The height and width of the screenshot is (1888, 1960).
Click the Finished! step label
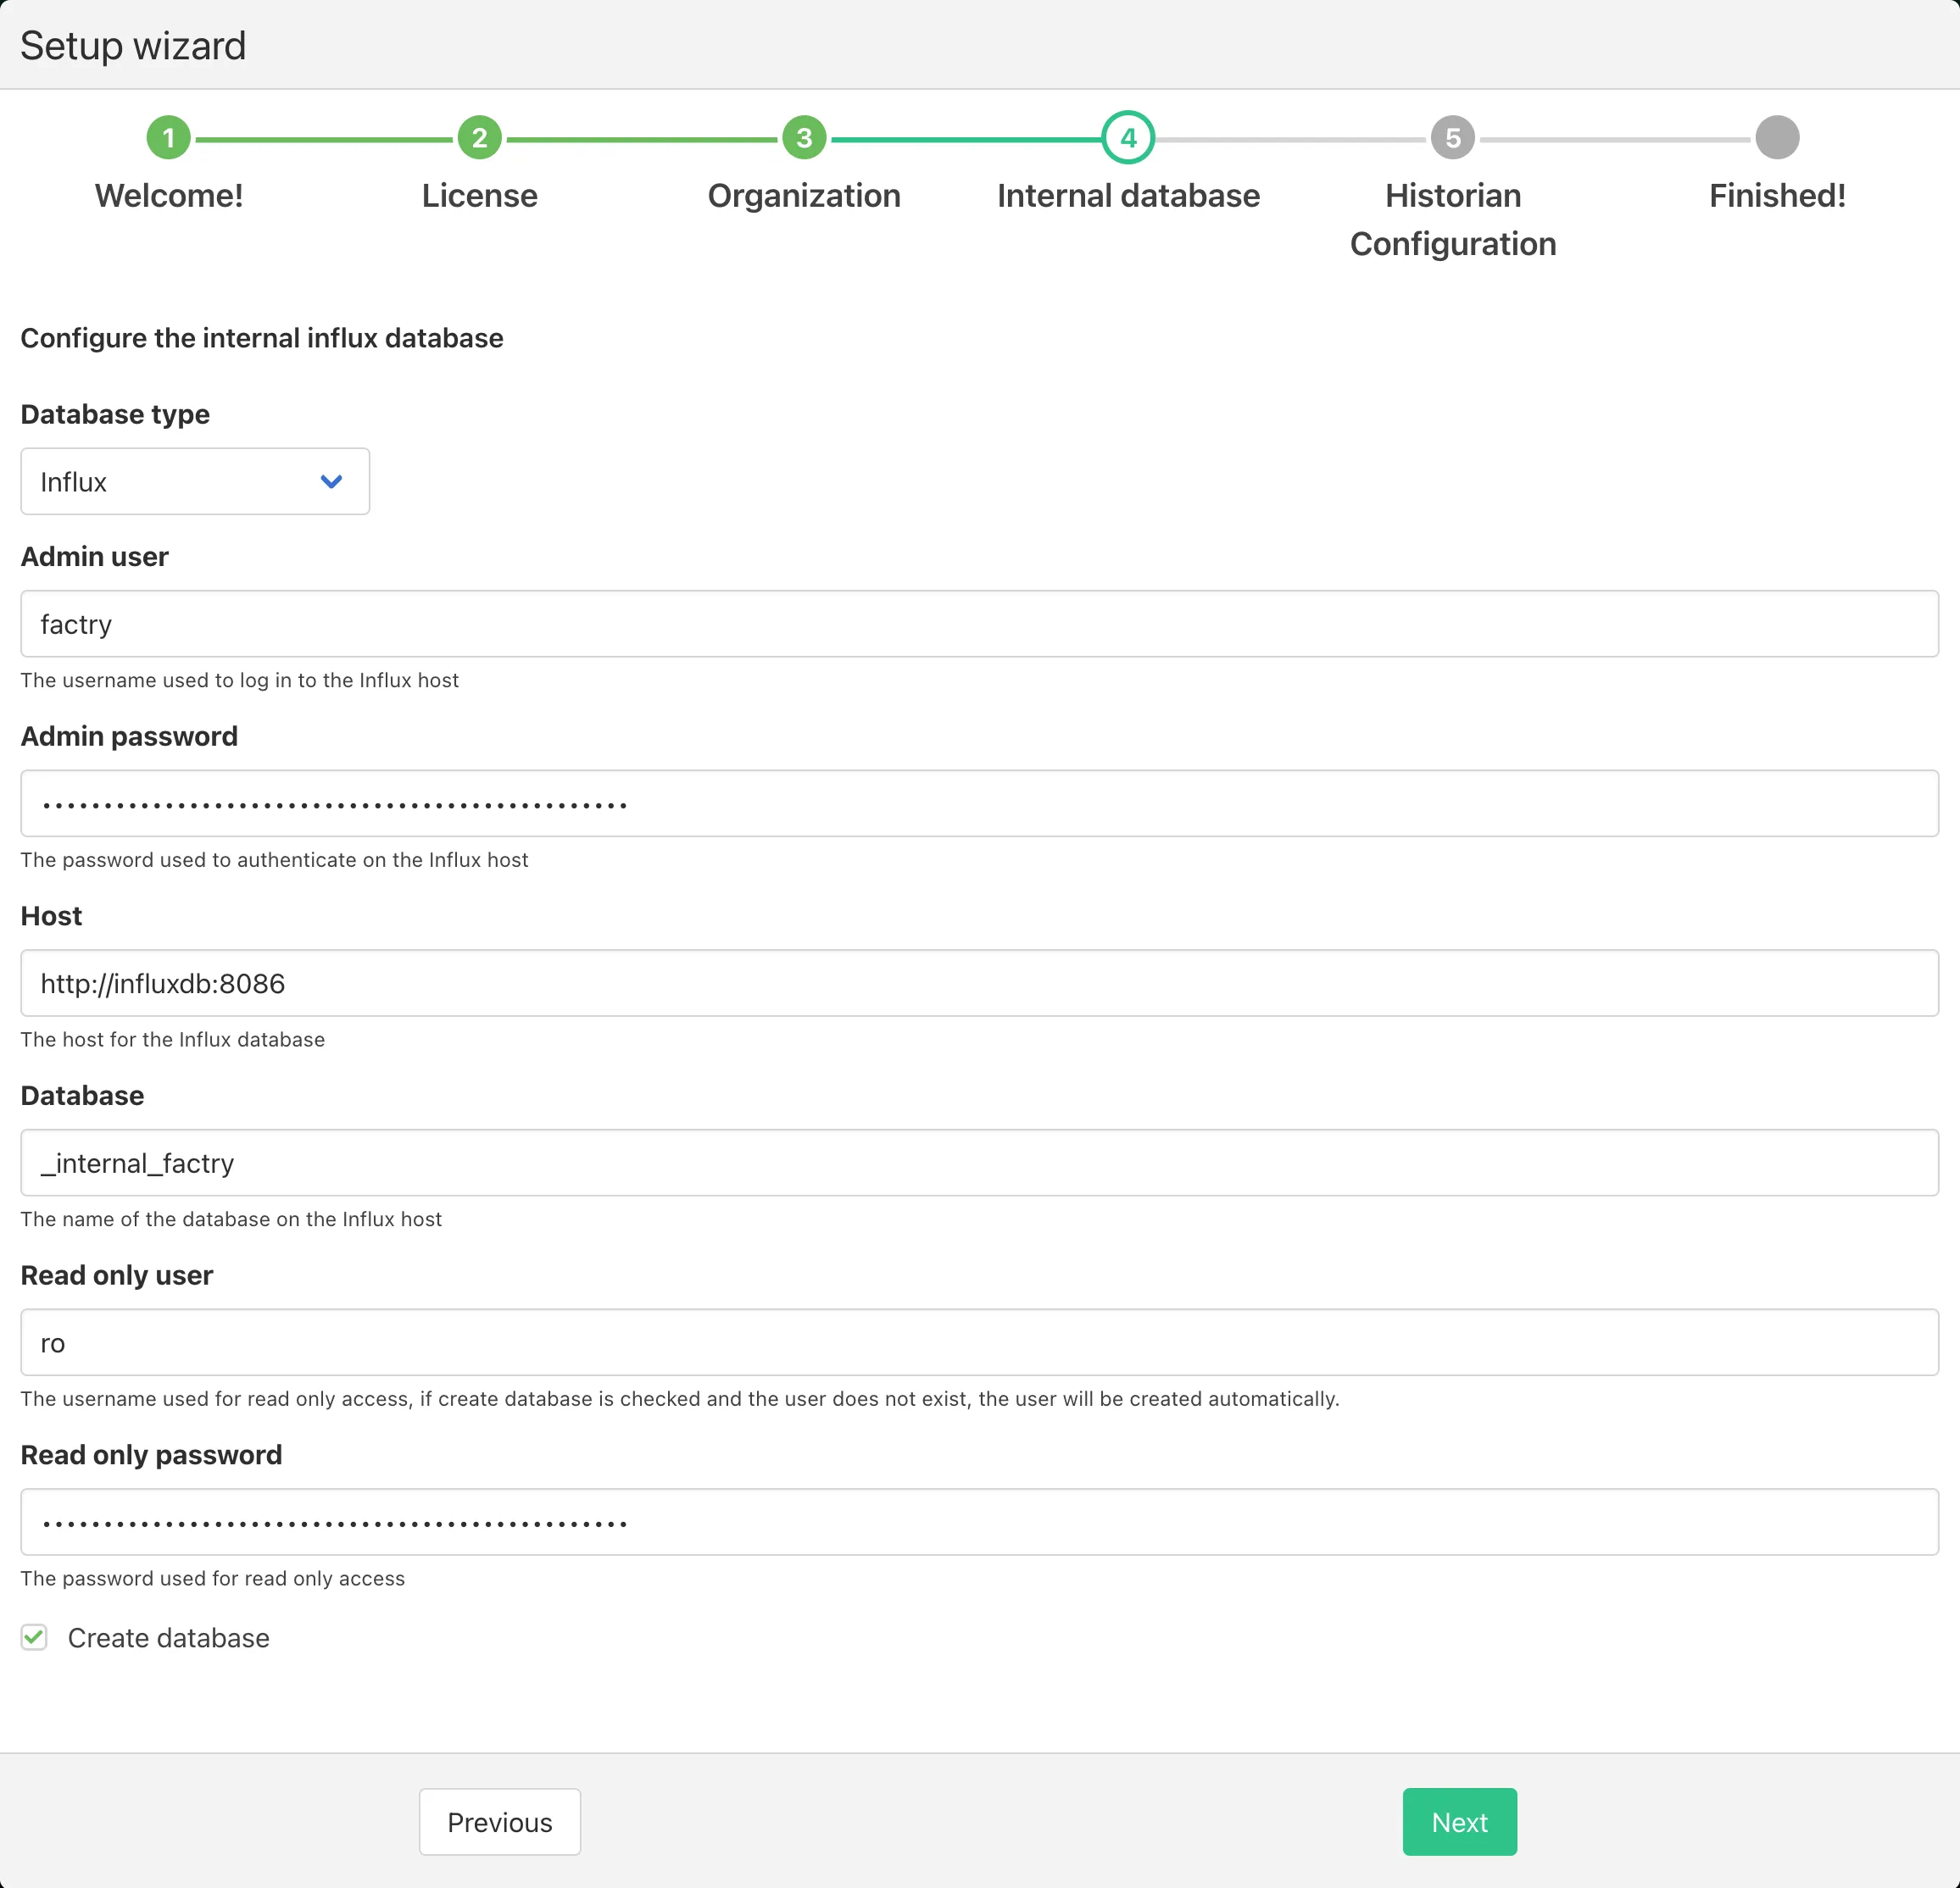point(1777,196)
